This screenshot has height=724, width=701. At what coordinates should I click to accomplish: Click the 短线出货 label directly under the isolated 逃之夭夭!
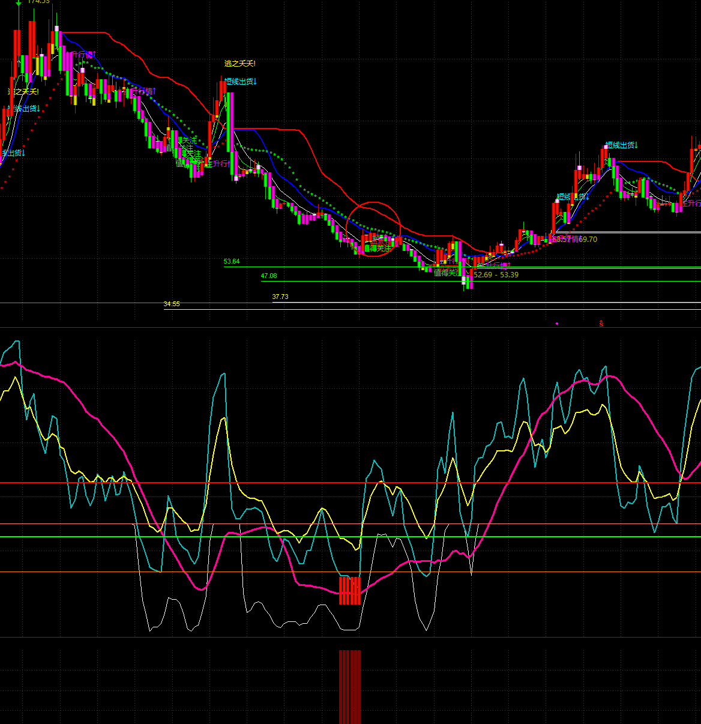click(241, 82)
